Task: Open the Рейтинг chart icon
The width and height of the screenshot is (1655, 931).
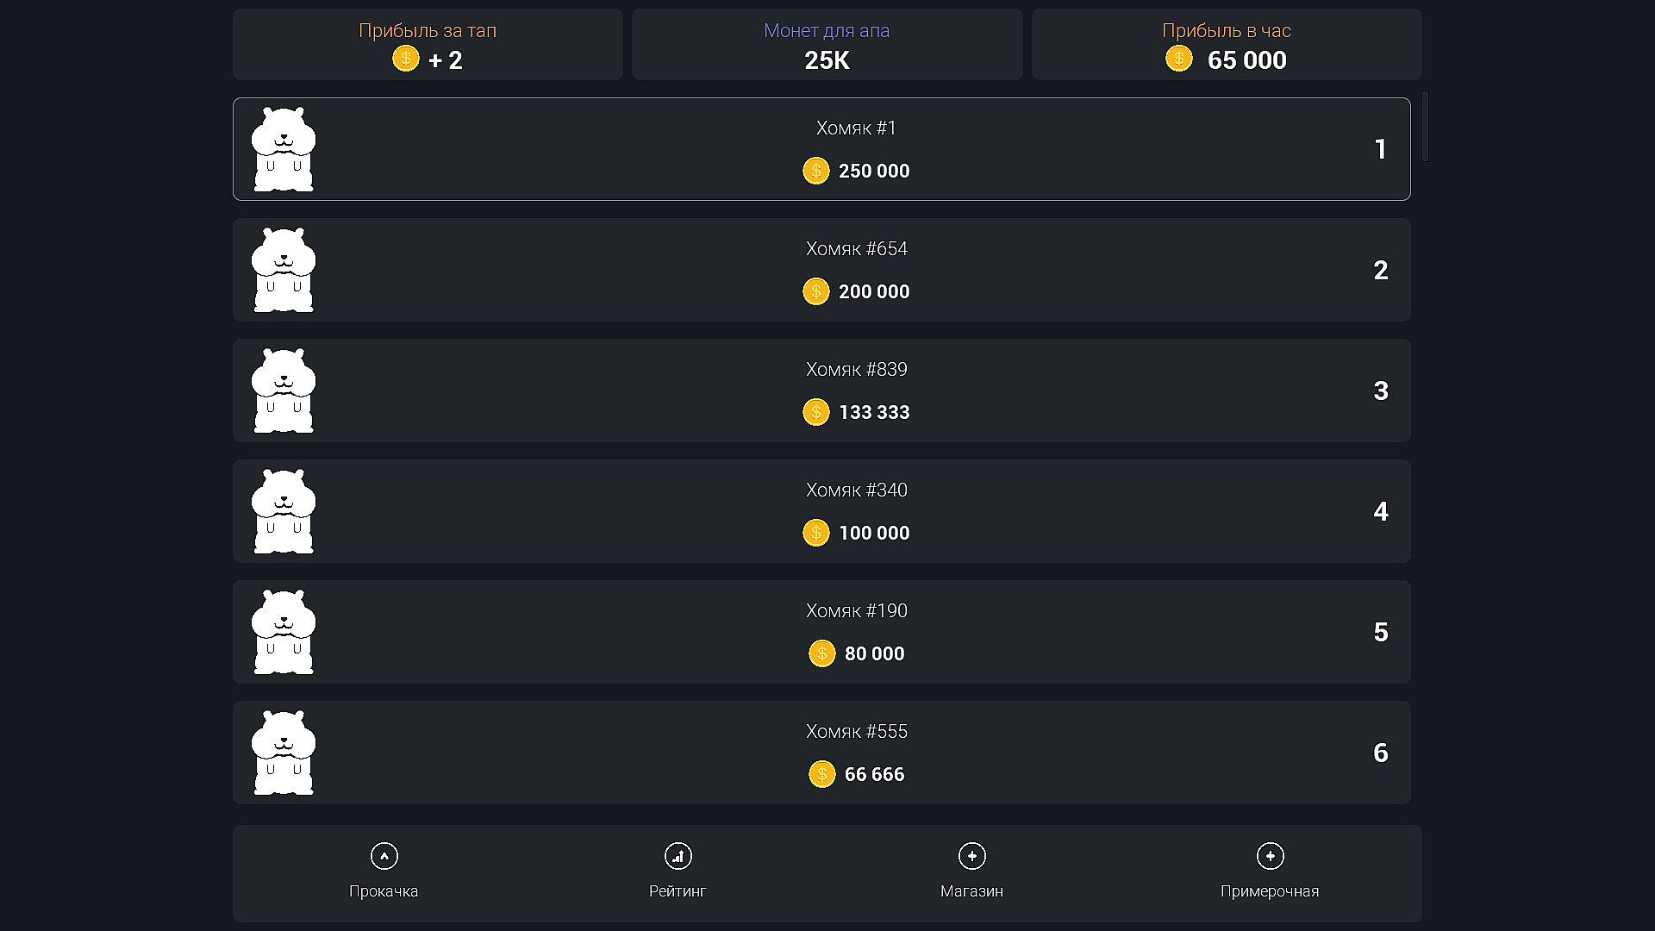Action: tap(678, 856)
